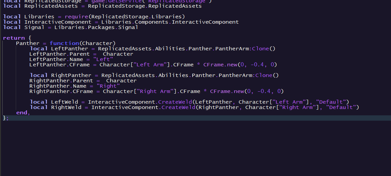Click the "local LeftPanther" declaration line
Screen dimensions: 391x176
tap(152, 49)
